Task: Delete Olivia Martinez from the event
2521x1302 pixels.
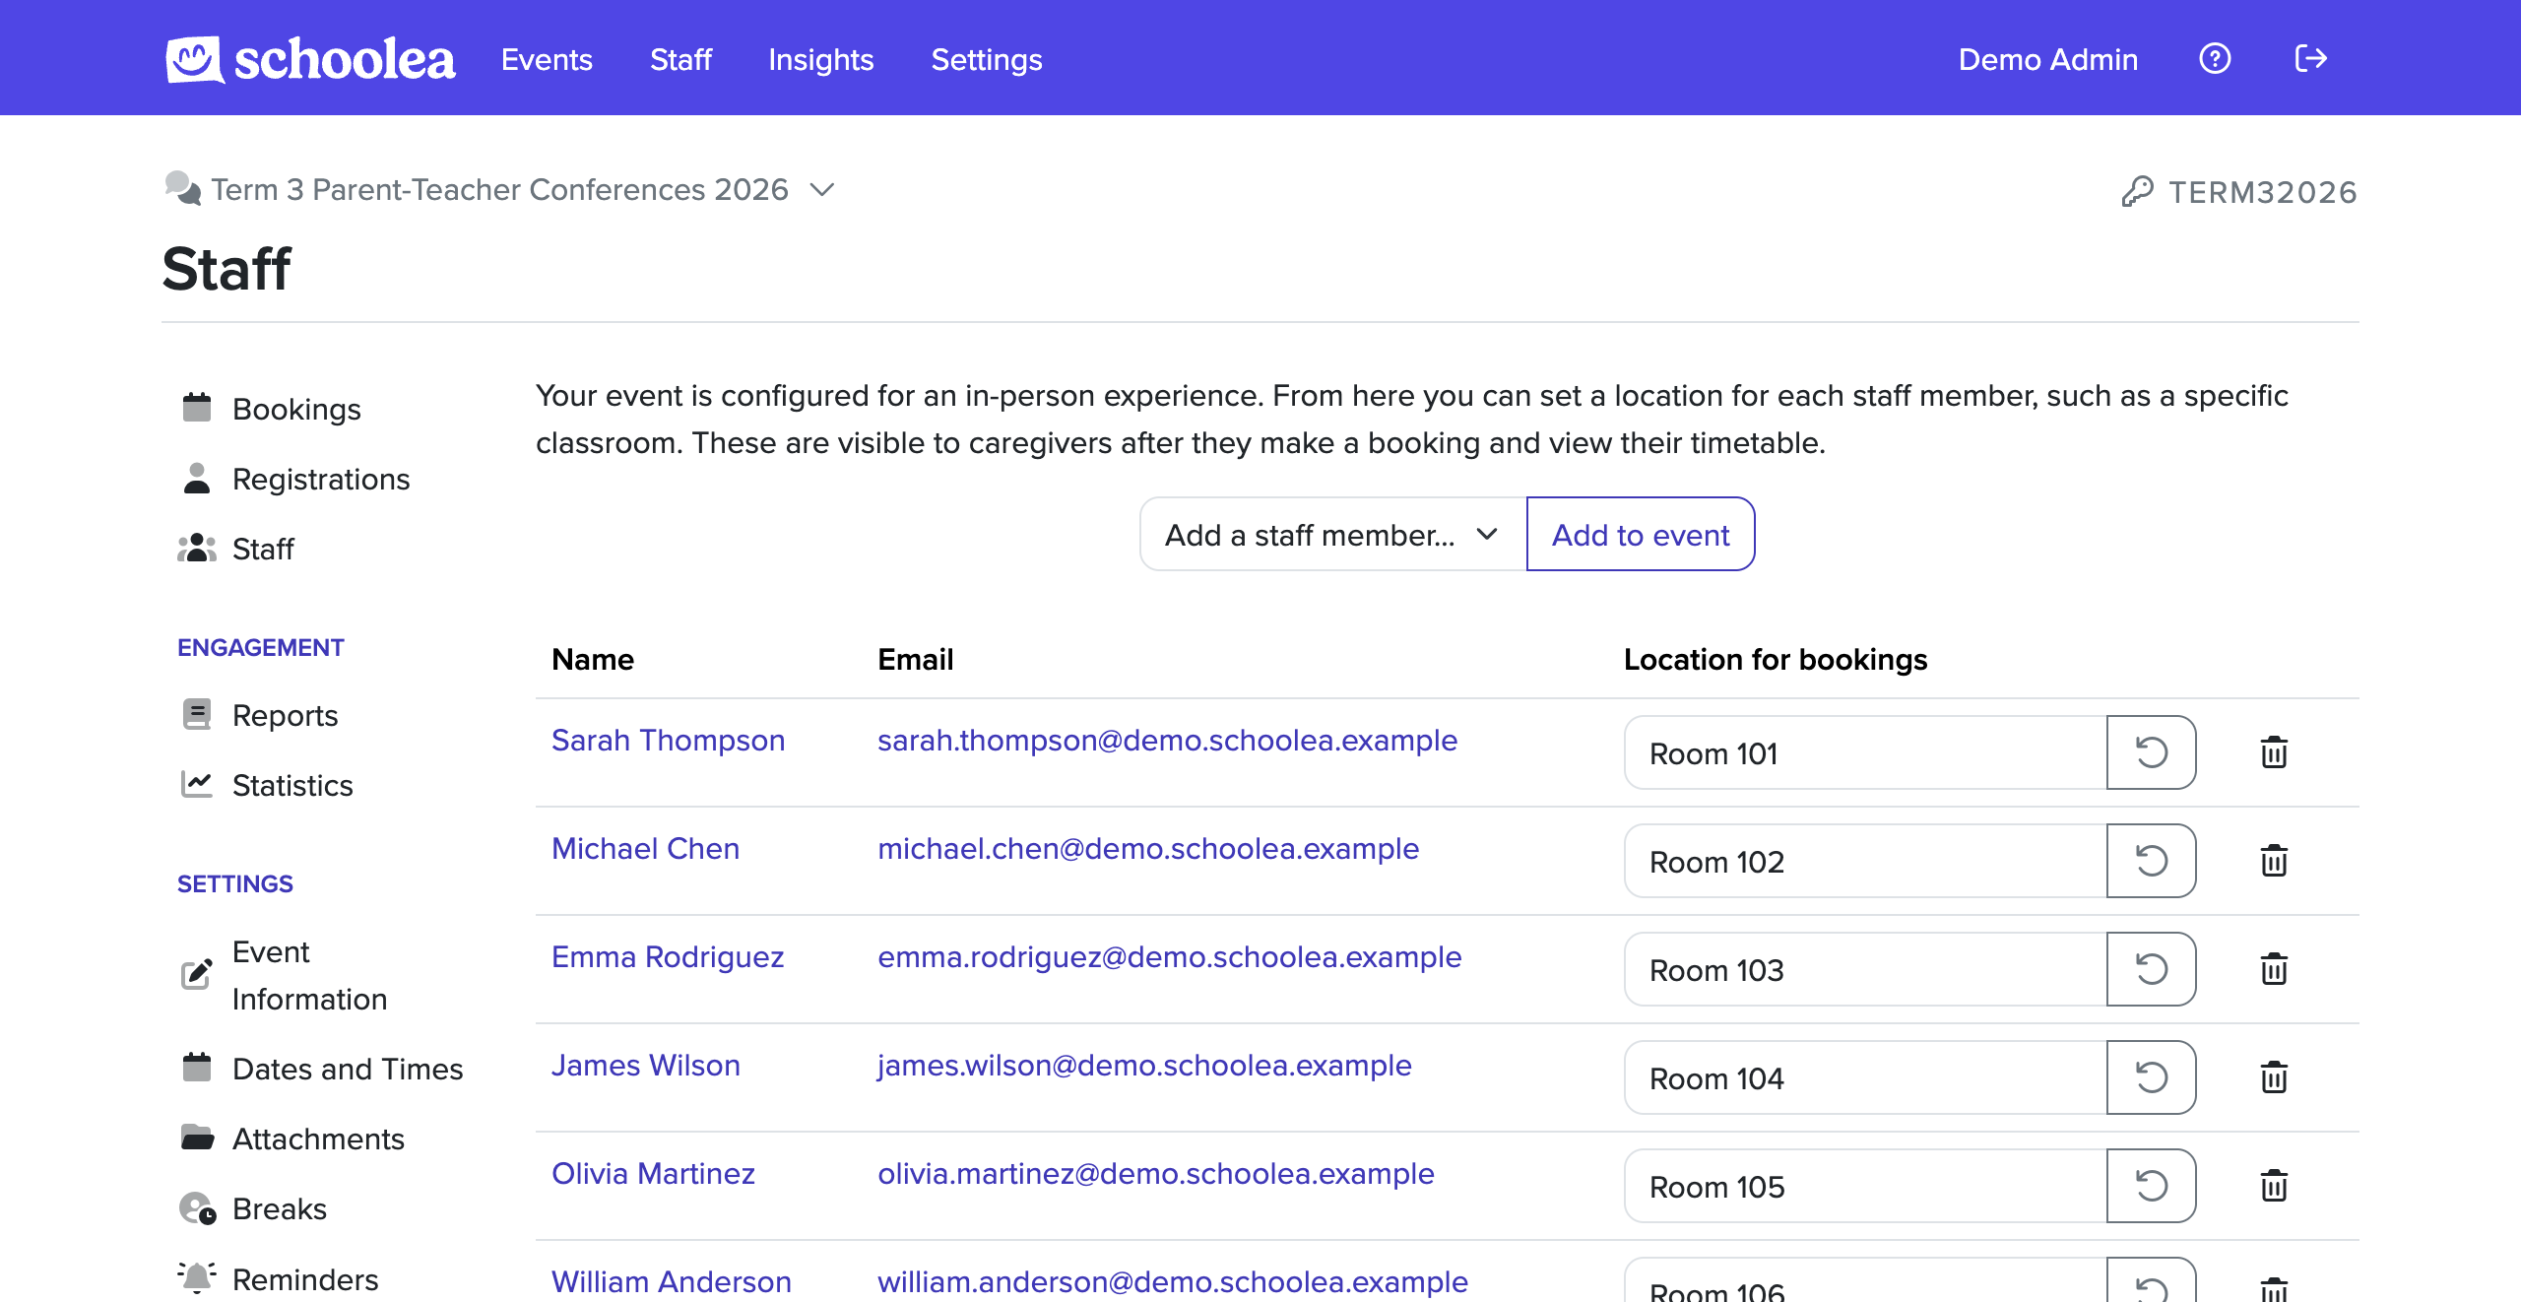Action: click(x=2273, y=1186)
